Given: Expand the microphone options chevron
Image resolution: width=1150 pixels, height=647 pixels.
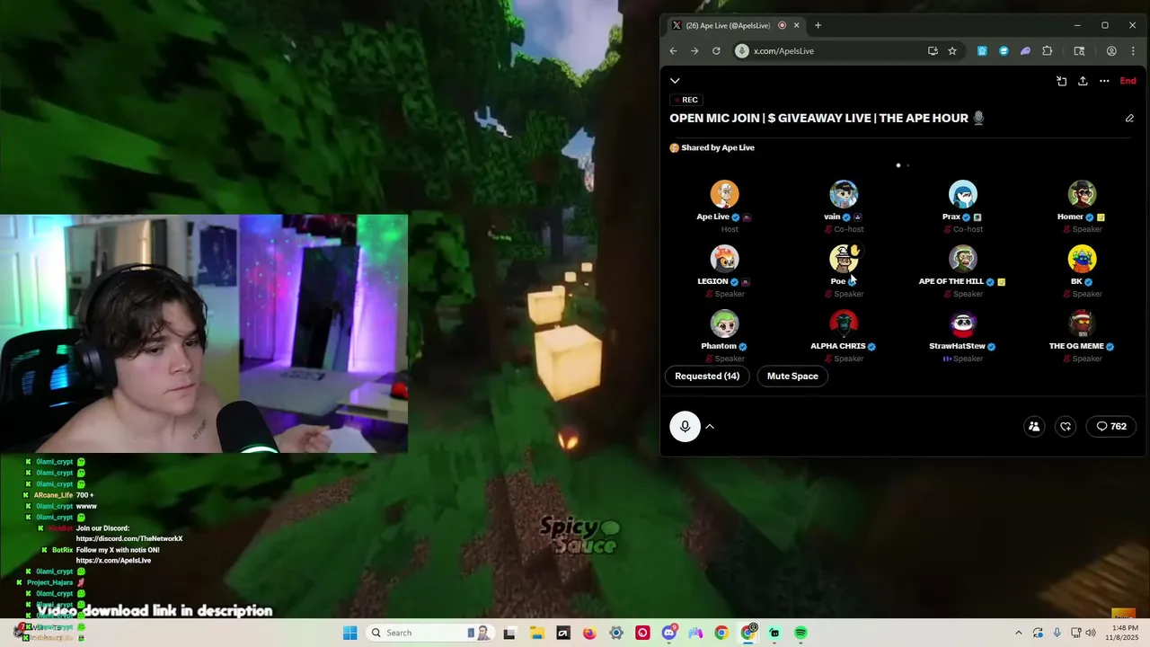Looking at the screenshot, I should tap(710, 427).
